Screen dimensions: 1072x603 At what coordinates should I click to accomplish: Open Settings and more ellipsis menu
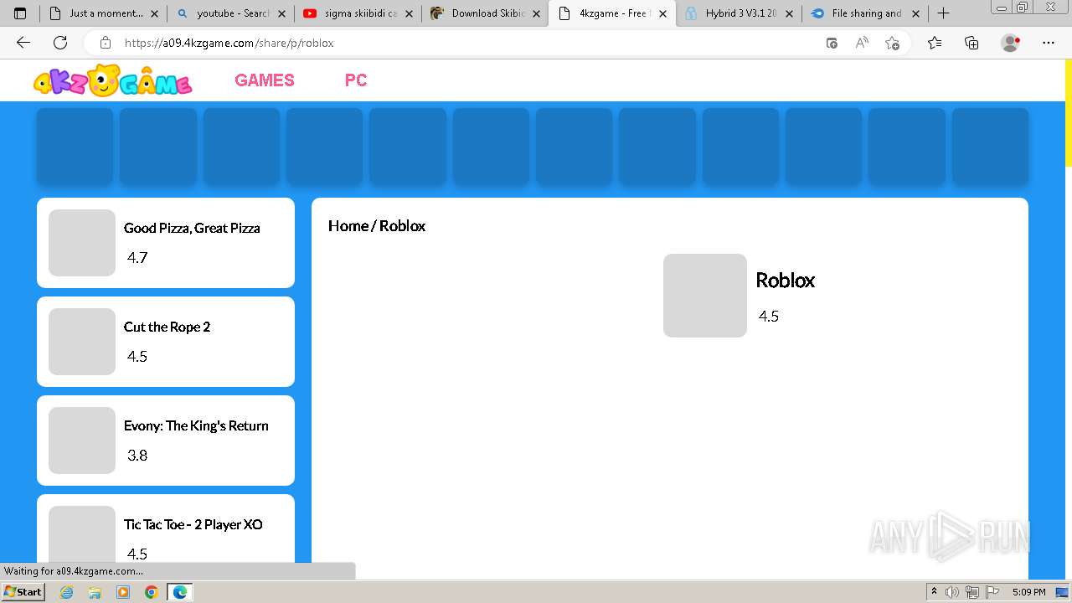[x=1049, y=43]
